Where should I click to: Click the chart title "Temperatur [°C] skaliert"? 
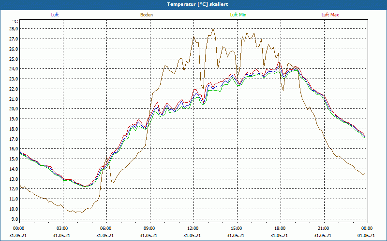(x=197, y=4)
